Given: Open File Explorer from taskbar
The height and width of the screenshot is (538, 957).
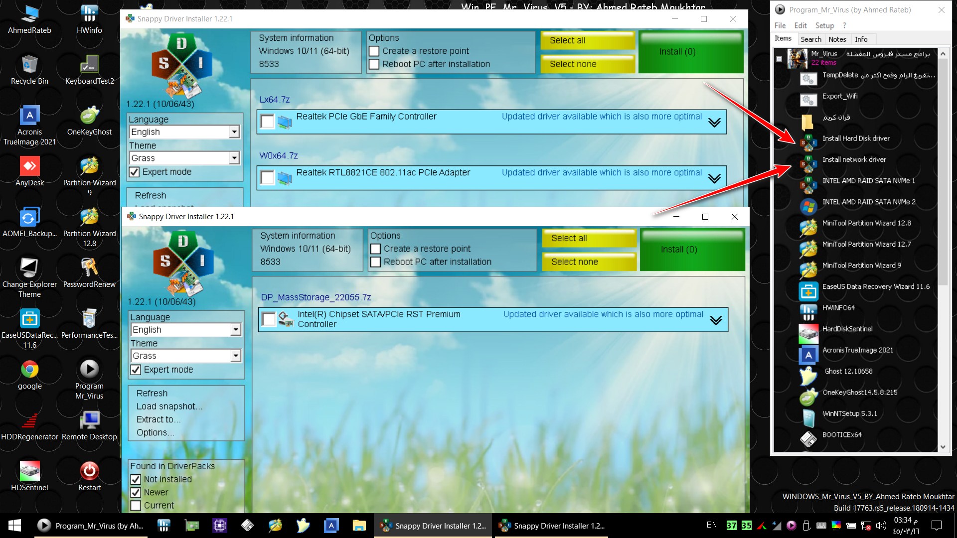Looking at the screenshot, I should pos(359,526).
